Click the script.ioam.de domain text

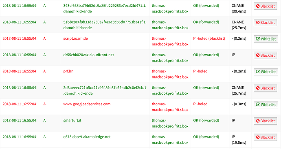(x=75, y=38)
